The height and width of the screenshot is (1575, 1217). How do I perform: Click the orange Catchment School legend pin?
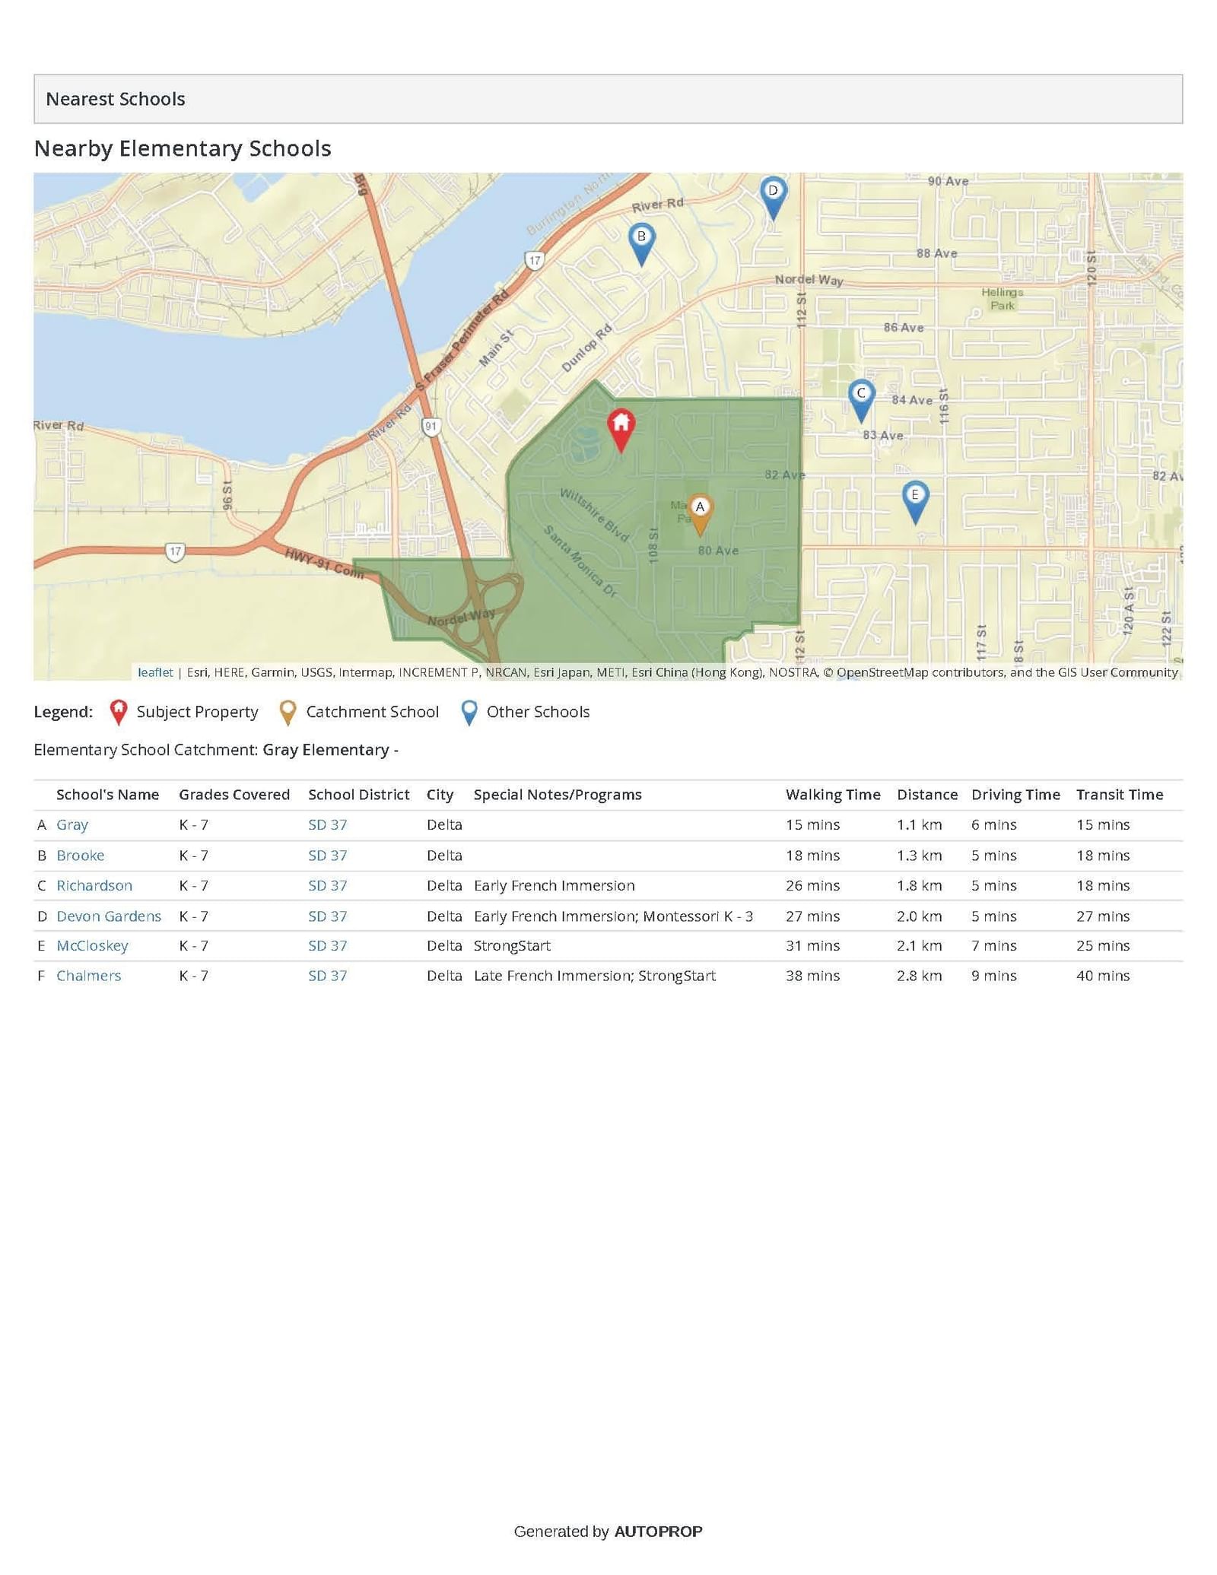coord(288,713)
